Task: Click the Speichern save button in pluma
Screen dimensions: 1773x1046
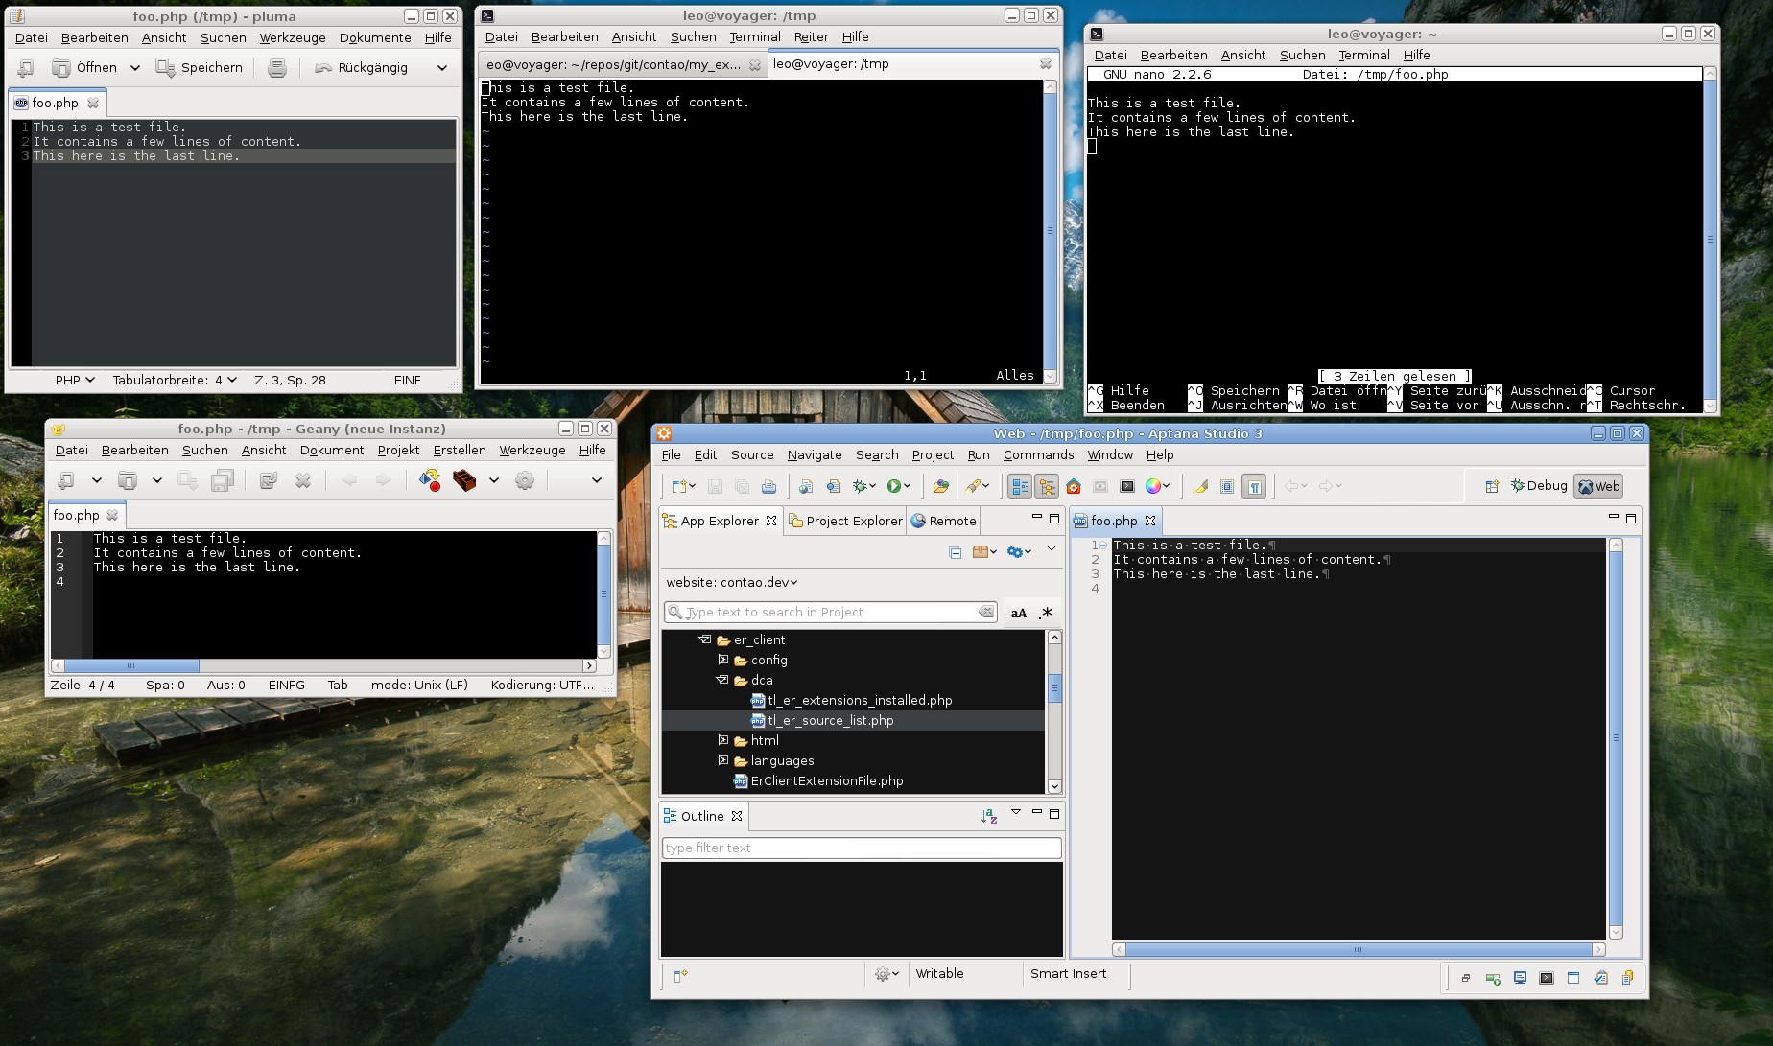Action: click(200, 67)
